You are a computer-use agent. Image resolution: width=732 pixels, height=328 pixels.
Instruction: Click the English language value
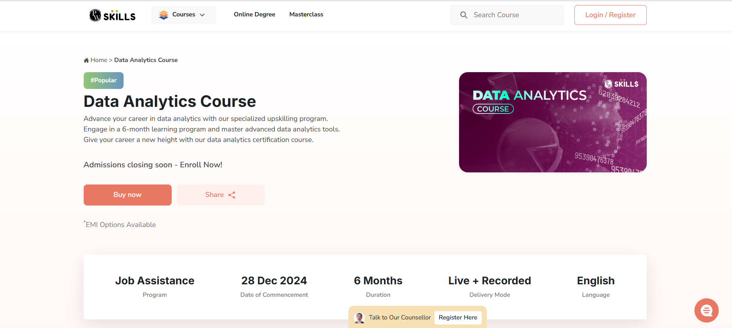coord(596,280)
